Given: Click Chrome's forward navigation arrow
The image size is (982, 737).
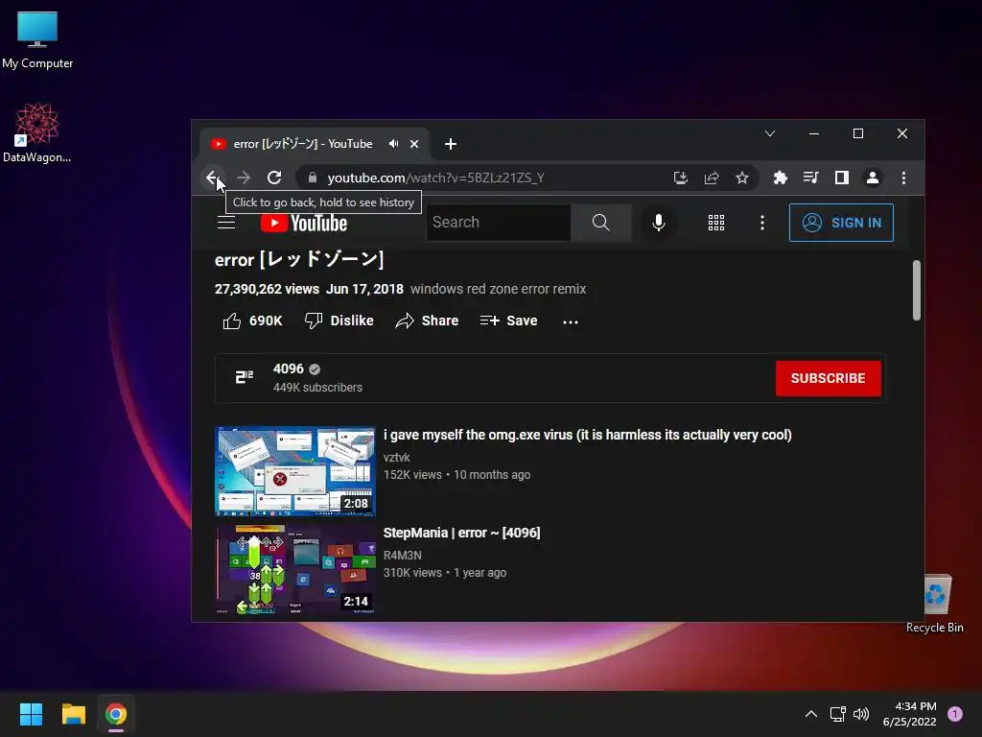Looking at the screenshot, I should pos(244,178).
